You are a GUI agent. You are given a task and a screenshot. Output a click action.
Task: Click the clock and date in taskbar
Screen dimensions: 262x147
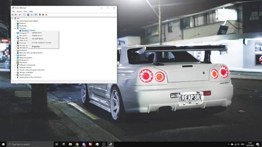coord(250,144)
